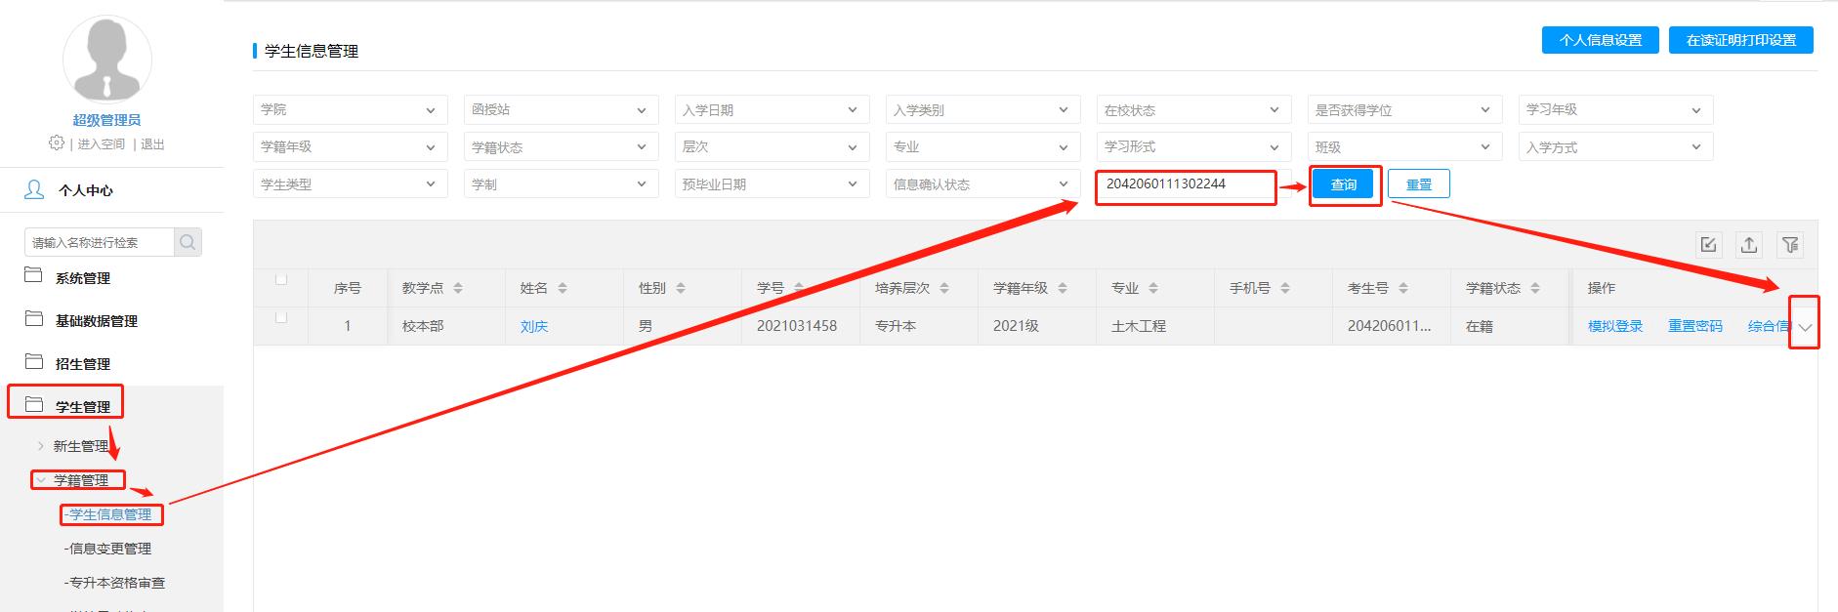
Task: Open the 层次 dropdown filter
Action: 772,147
